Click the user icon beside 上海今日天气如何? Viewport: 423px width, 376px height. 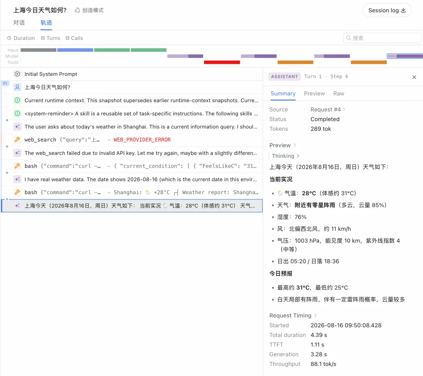coord(17,87)
